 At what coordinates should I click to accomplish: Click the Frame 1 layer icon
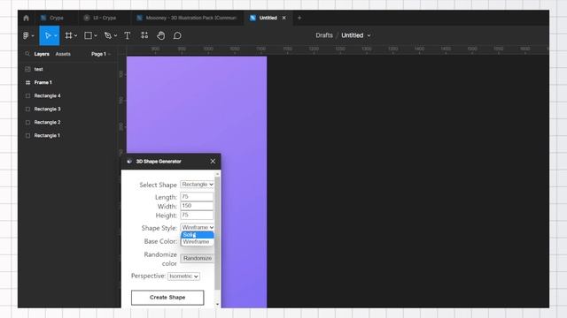(x=27, y=82)
